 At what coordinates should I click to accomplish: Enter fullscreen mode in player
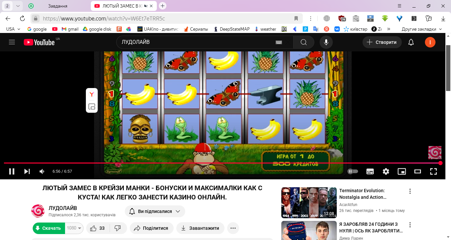[x=434, y=171]
